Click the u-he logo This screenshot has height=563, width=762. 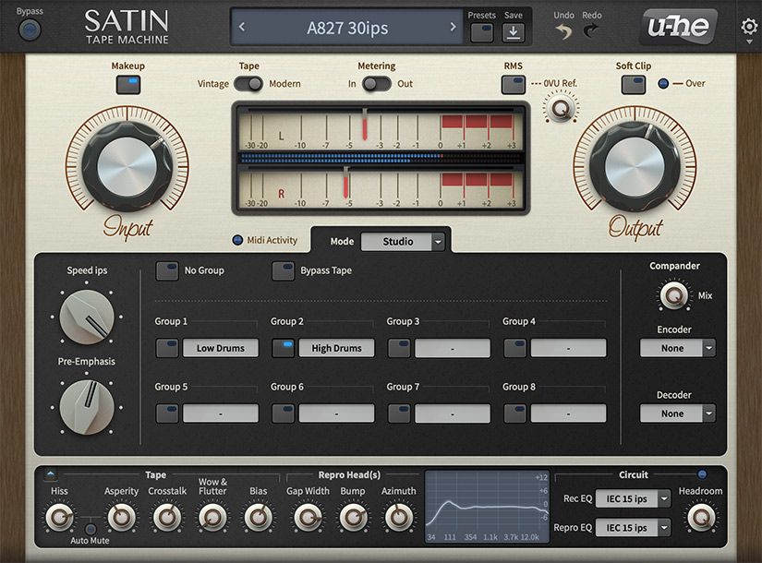tap(678, 27)
